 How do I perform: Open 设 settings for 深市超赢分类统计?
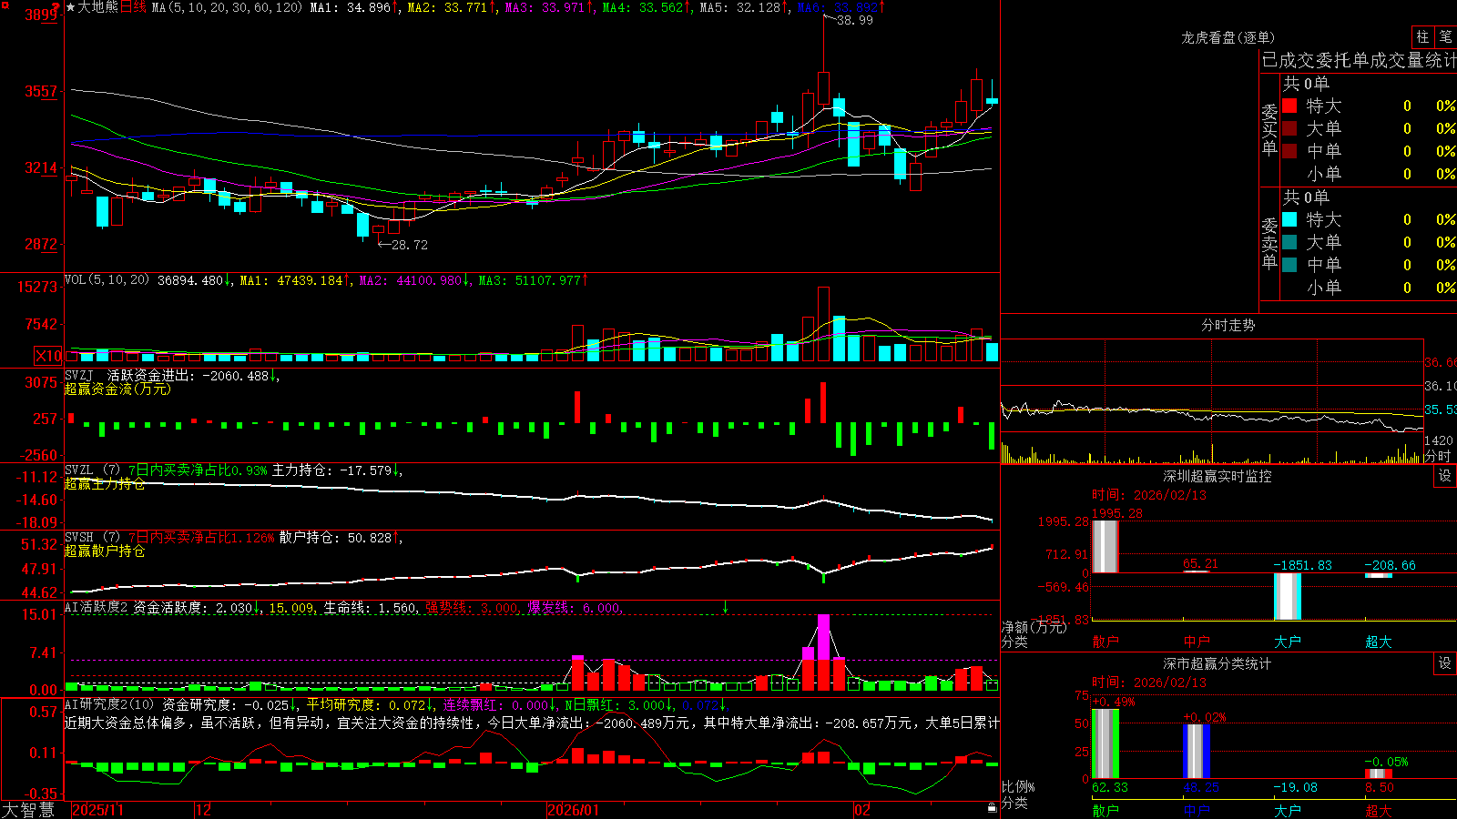point(1445,663)
